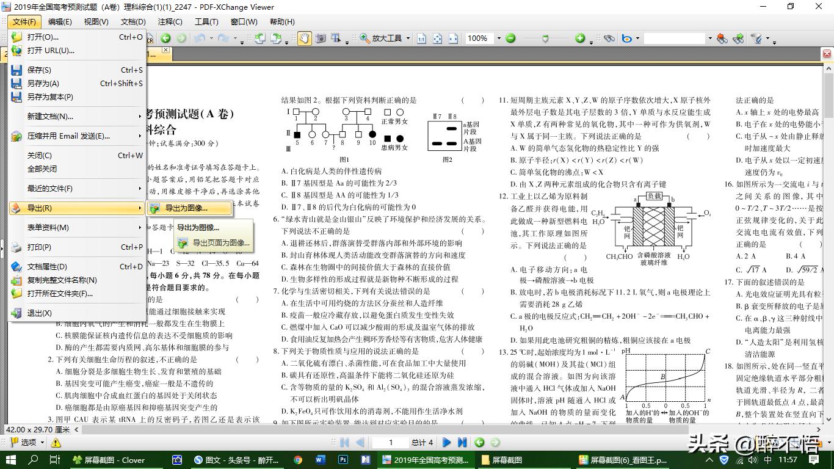834x469 pixels.
Task: Click the page number input field
Action: pos(391,442)
